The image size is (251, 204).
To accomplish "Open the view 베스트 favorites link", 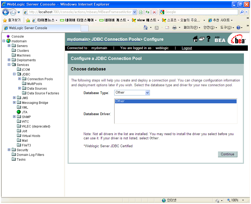I will click(145, 20).
